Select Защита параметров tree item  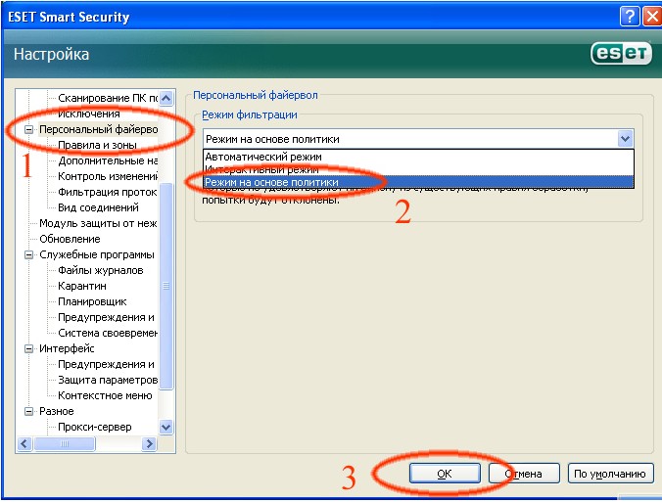[x=108, y=380]
